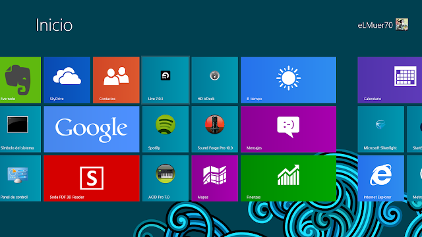Open the El tiempo weather tile
This screenshot has height=237, width=422.
pyautogui.click(x=289, y=80)
